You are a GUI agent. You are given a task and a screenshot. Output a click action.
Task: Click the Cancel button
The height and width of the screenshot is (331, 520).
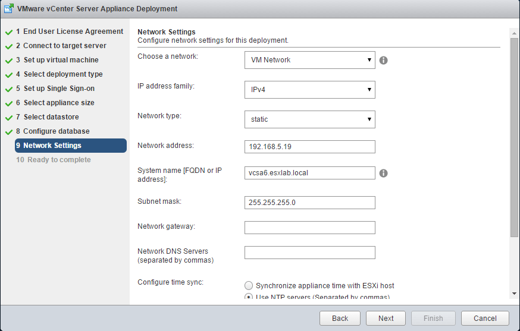485,319
